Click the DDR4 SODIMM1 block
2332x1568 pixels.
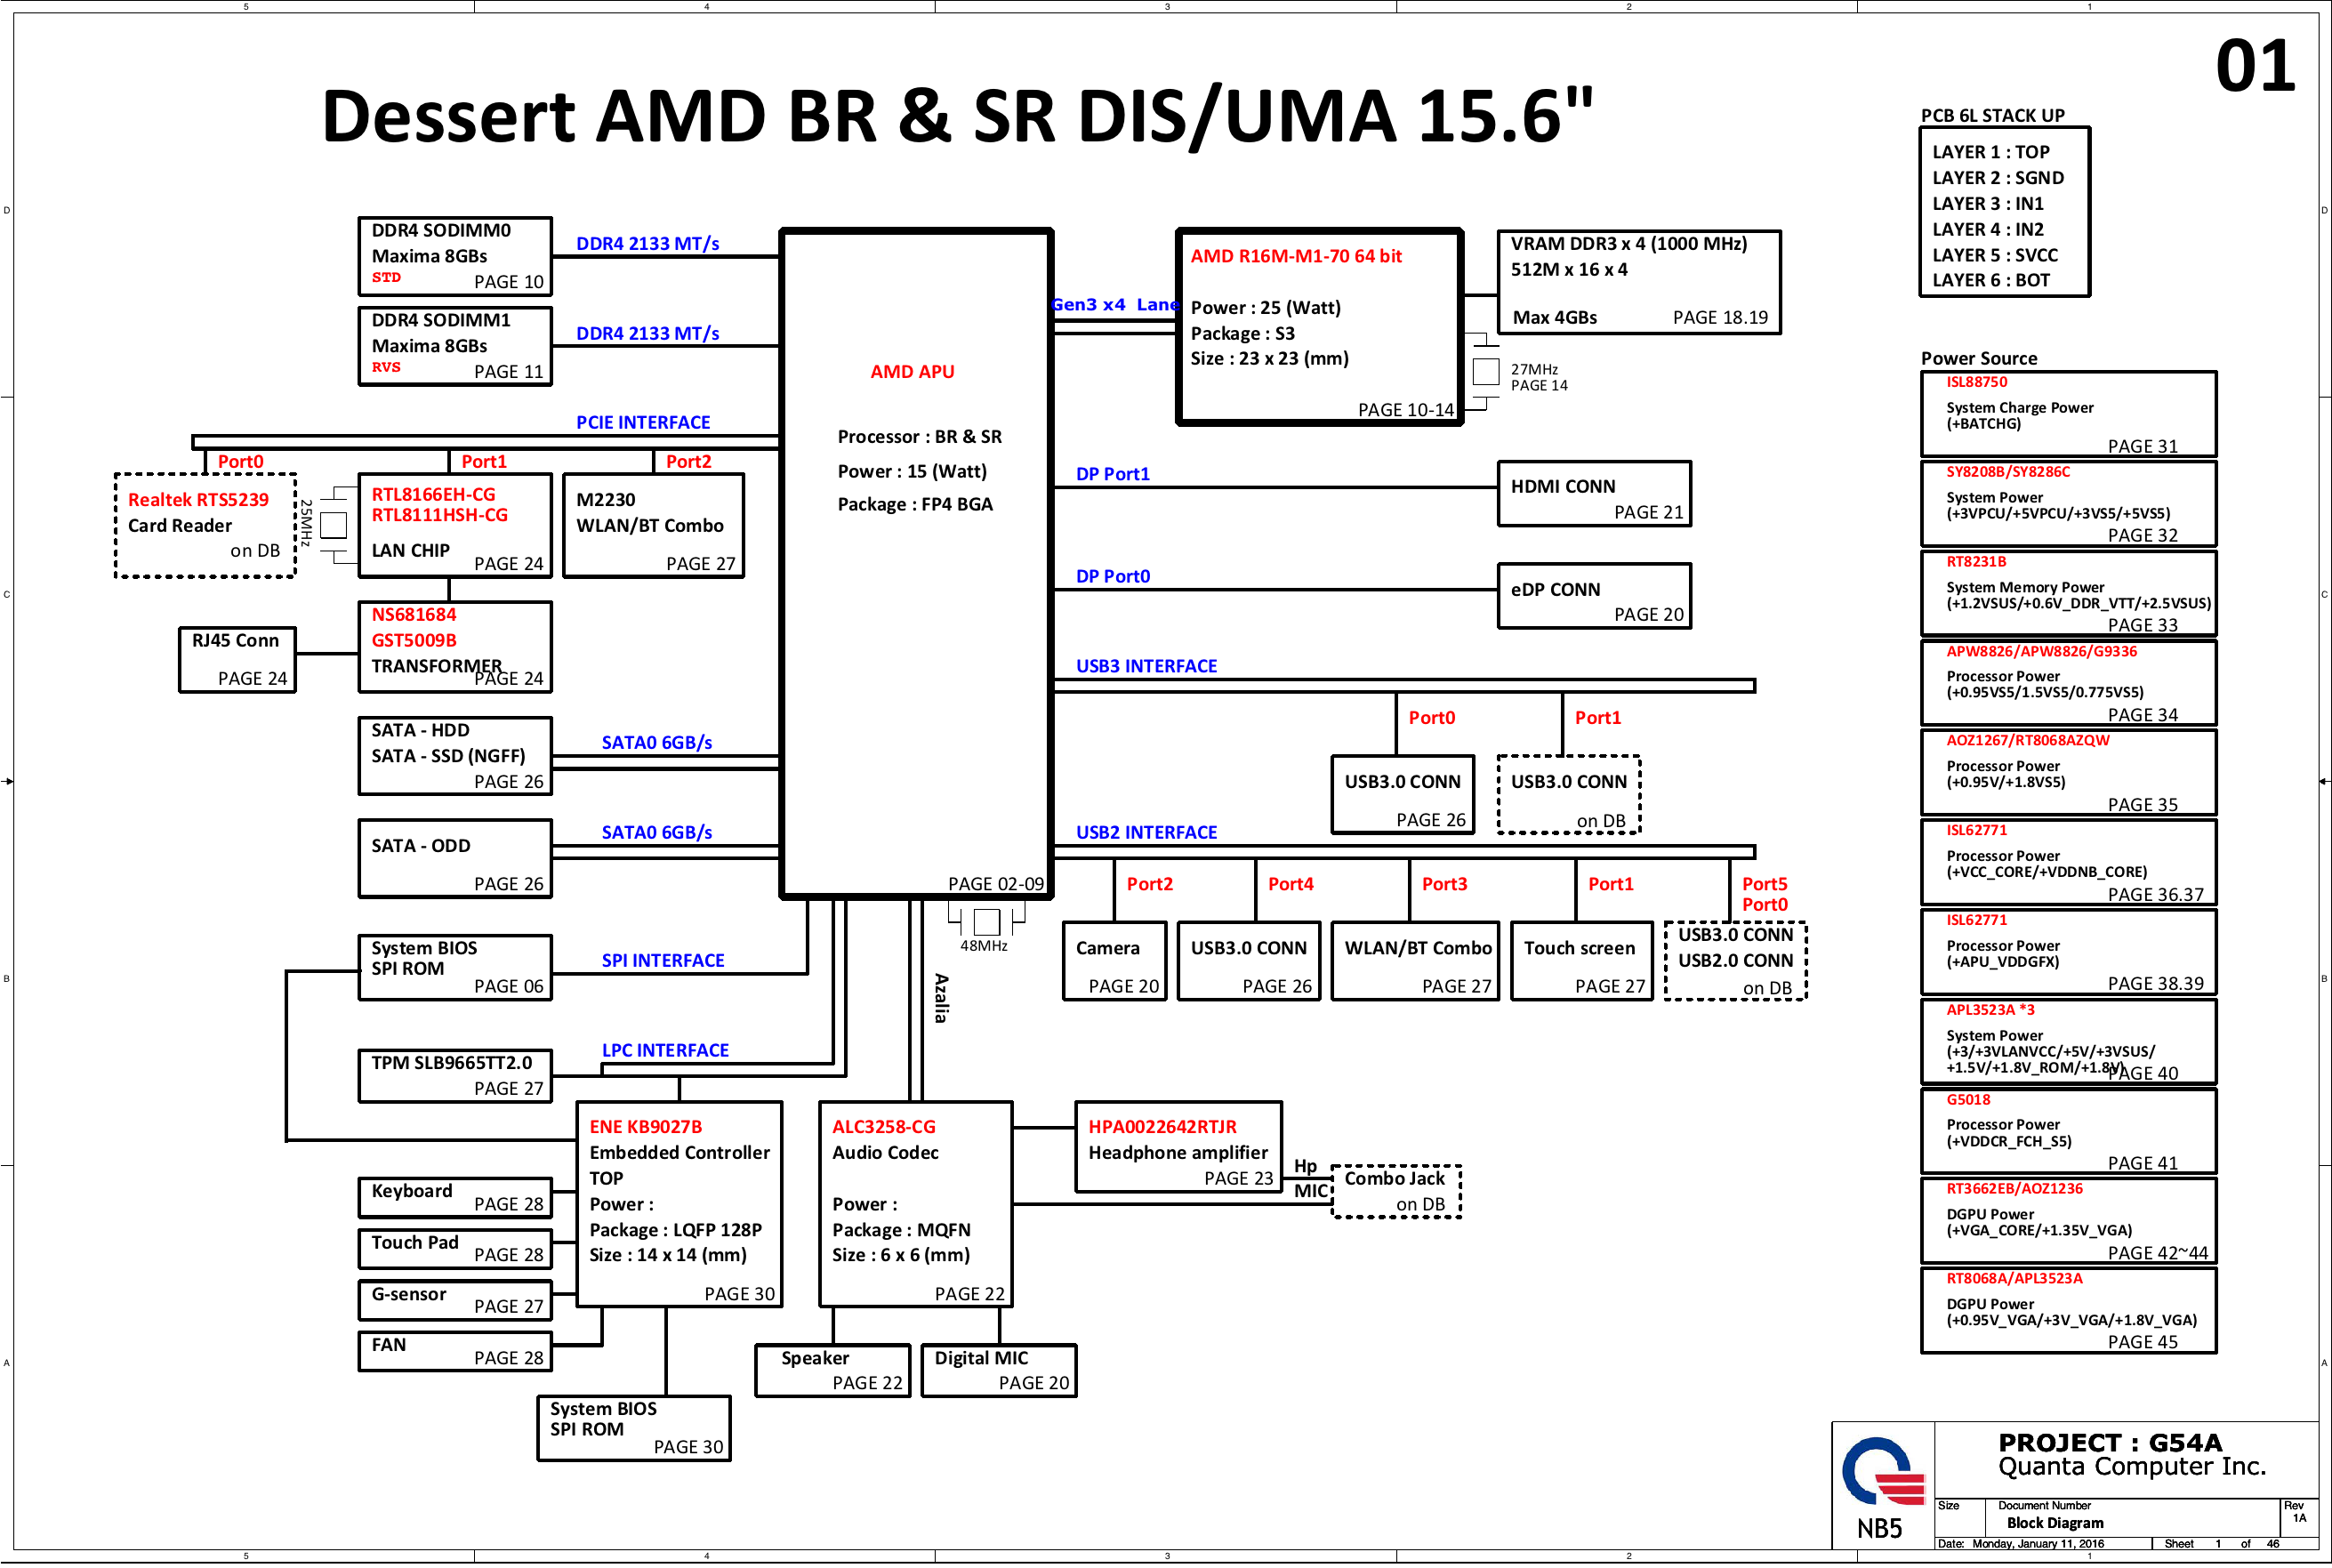pos(455,346)
